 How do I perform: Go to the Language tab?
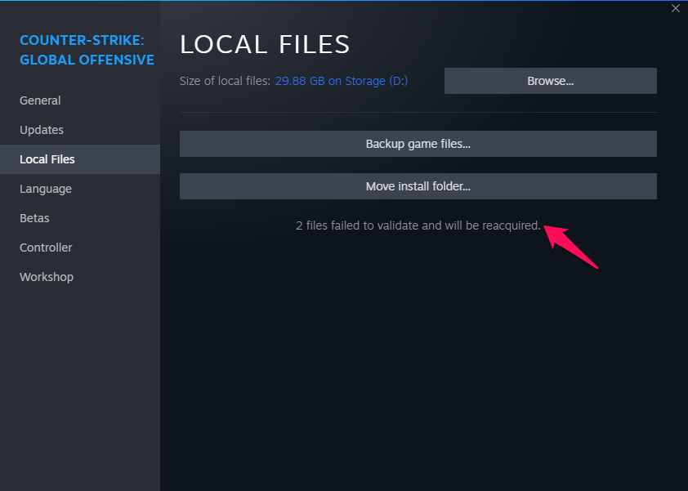point(46,189)
